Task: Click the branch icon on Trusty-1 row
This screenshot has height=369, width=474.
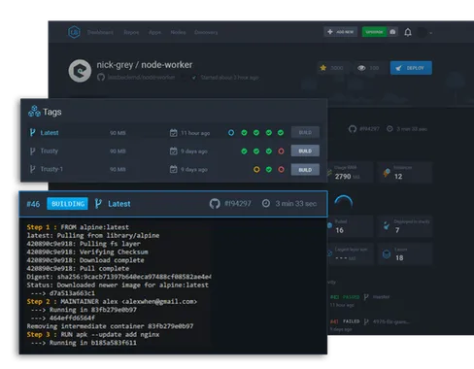Action: pos(32,169)
